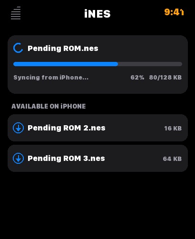Click the gray unfilled portion of progress bar
This screenshot has height=239, width=195.
pyautogui.click(x=150, y=64)
